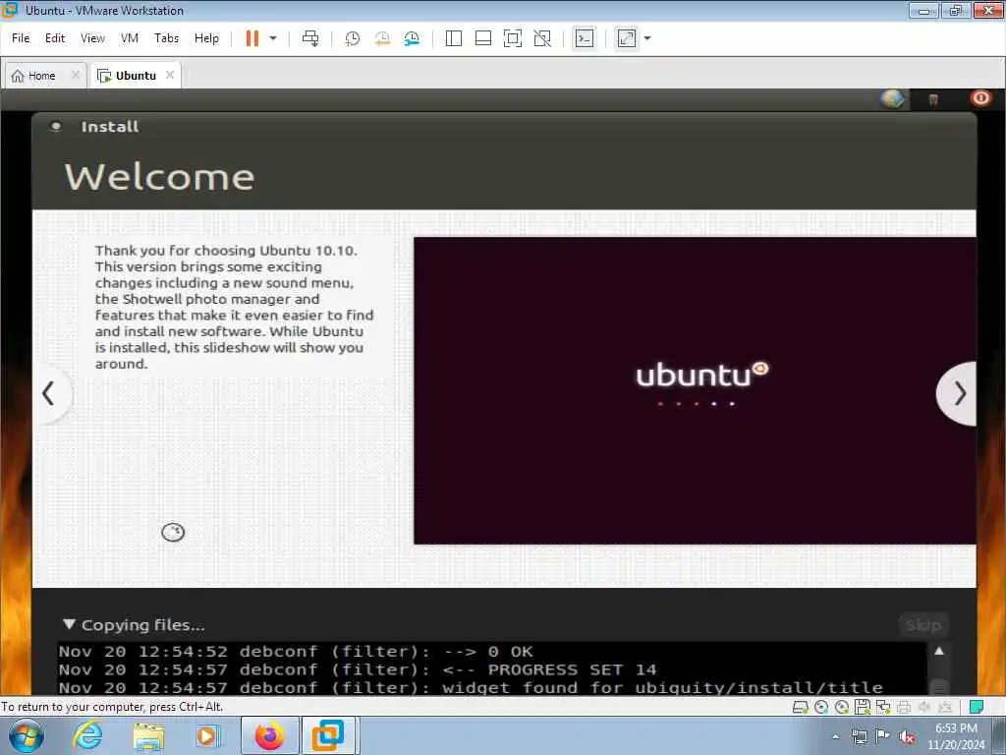Toggle the thumbnail bar icon
Screen dimensions: 1006x755
point(483,38)
